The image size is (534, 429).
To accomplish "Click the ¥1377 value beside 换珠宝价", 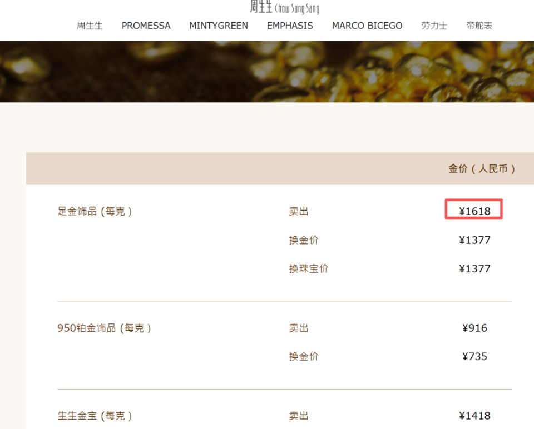I will click(x=474, y=269).
